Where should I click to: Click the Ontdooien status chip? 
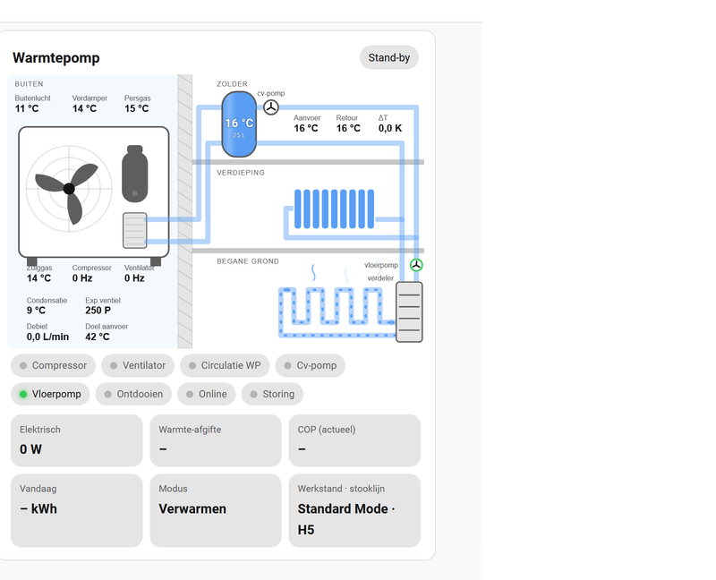pos(133,394)
